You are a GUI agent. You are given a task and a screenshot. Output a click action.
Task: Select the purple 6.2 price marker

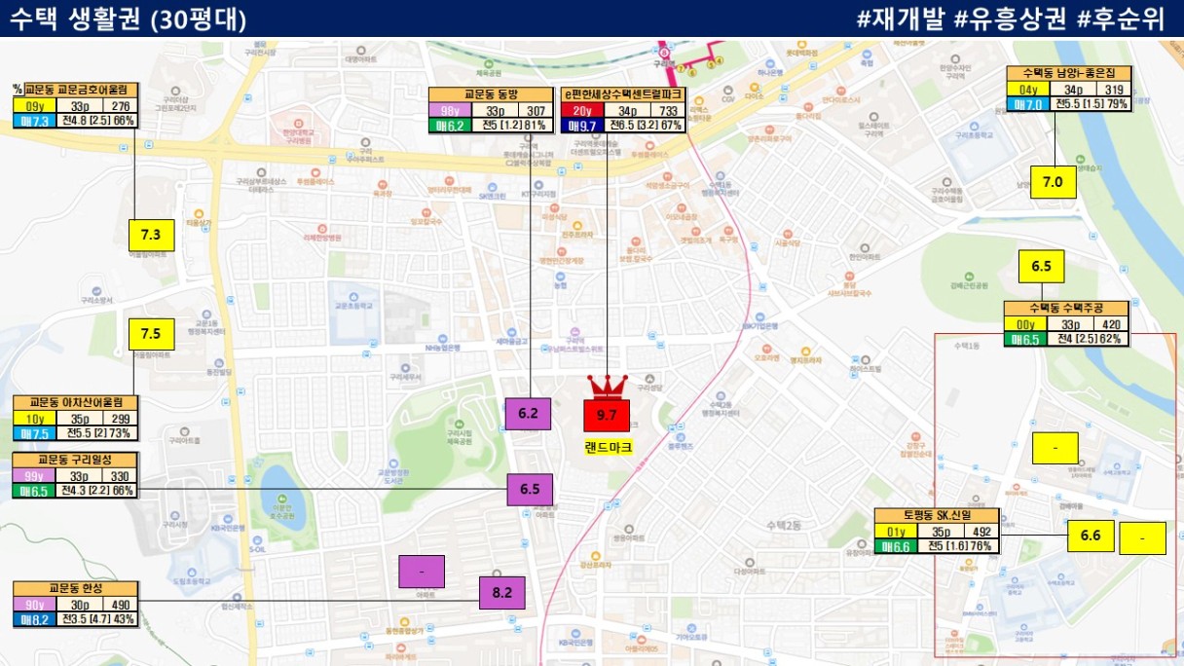(529, 415)
